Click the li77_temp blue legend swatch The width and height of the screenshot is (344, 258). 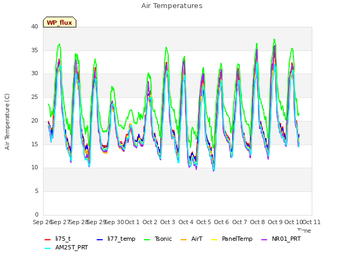pos(100,240)
